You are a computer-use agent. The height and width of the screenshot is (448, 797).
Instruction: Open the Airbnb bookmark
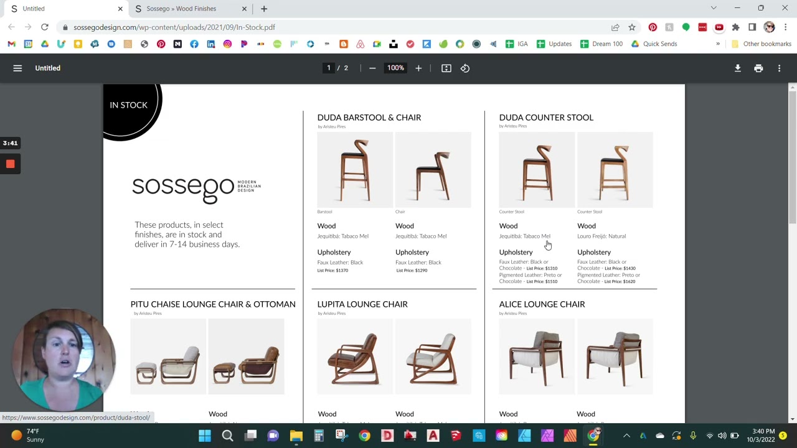[x=360, y=44]
